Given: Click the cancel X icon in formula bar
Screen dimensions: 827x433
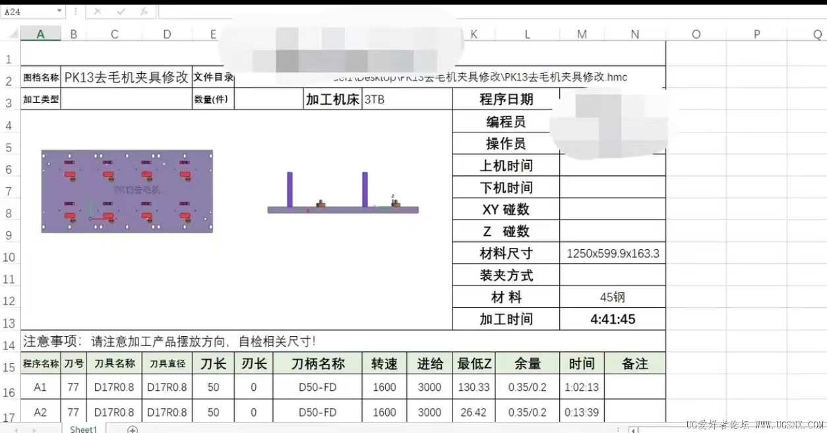Looking at the screenshot, I should tap(98, 12).
